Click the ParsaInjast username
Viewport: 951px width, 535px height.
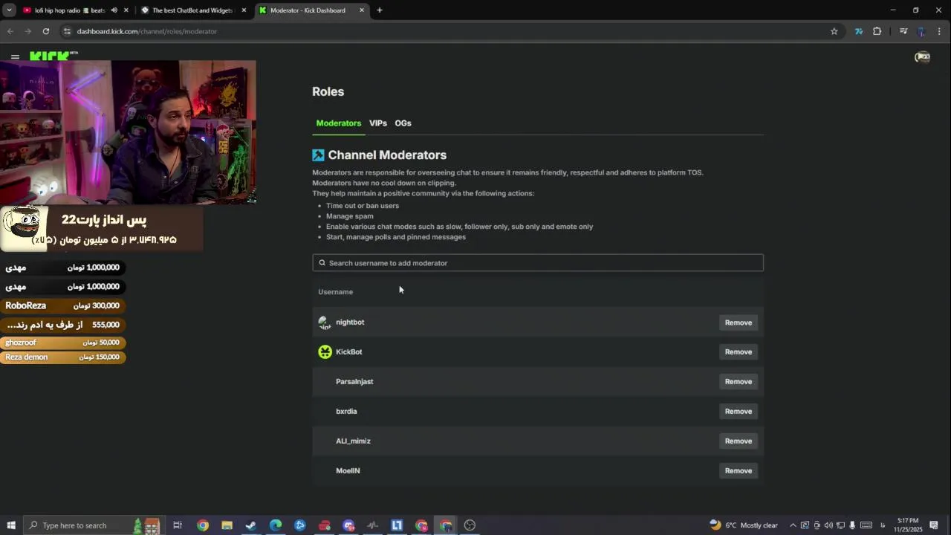[x=354, y=382]
